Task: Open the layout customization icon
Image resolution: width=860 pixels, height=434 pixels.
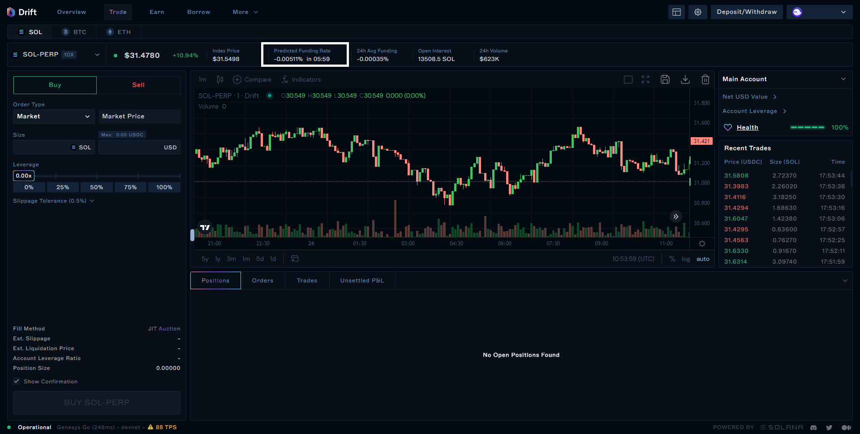Action: pyautogui.click(x=676, y=12)
